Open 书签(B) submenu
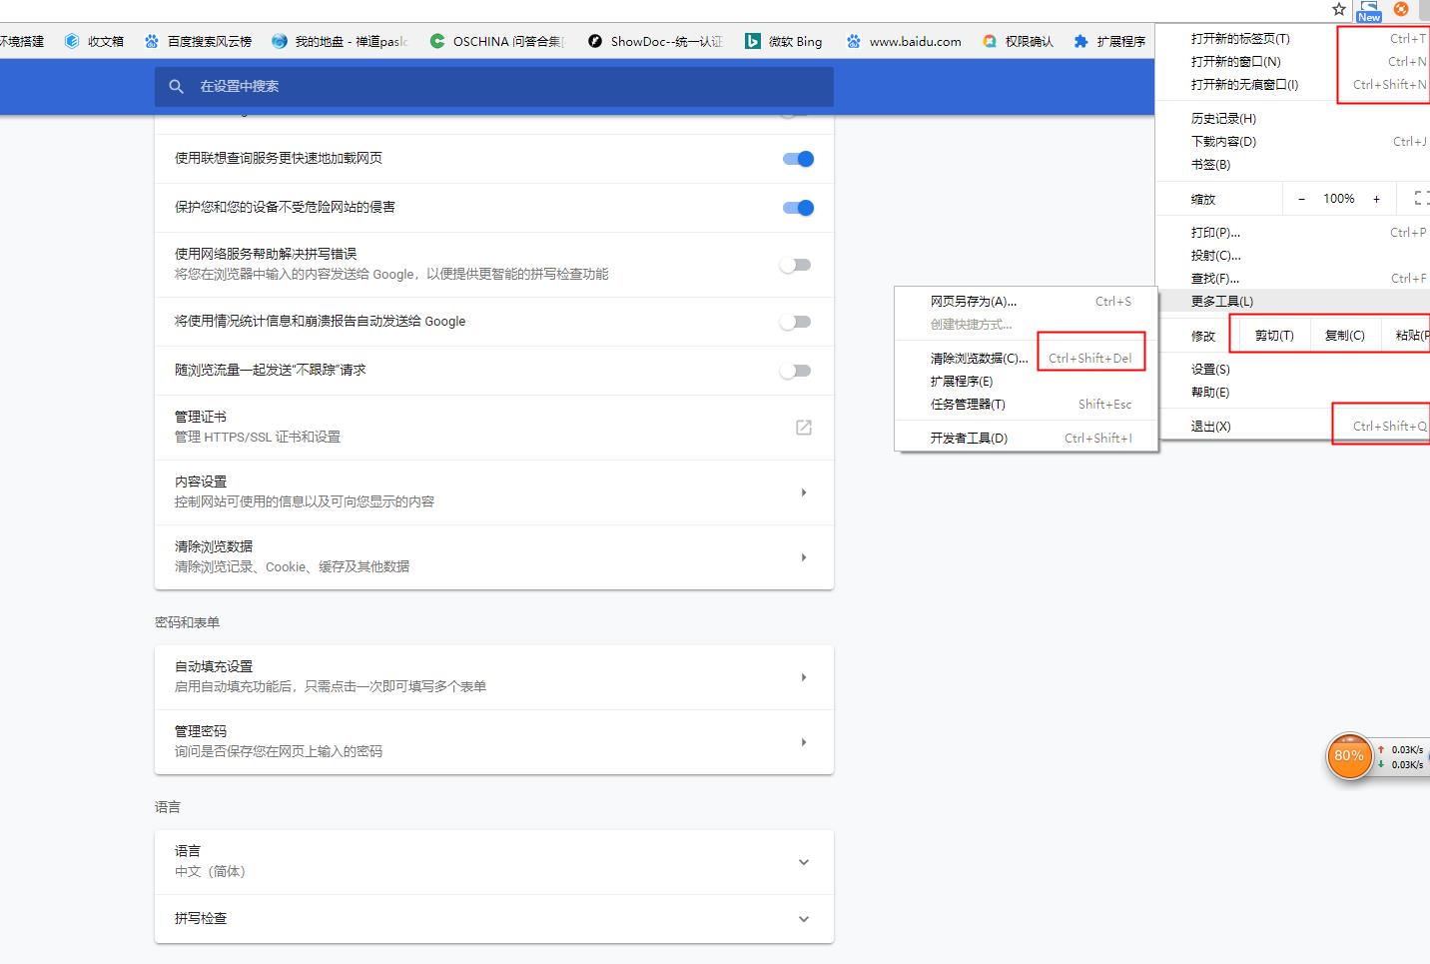 1293,165
